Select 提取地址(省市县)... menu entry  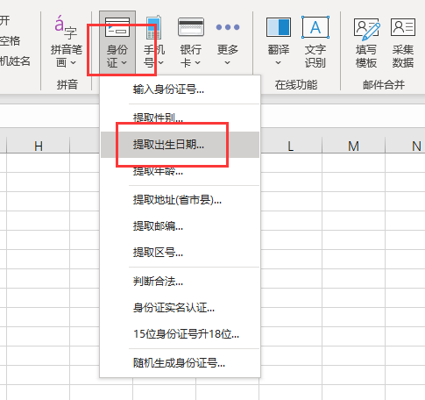point(180,200)
